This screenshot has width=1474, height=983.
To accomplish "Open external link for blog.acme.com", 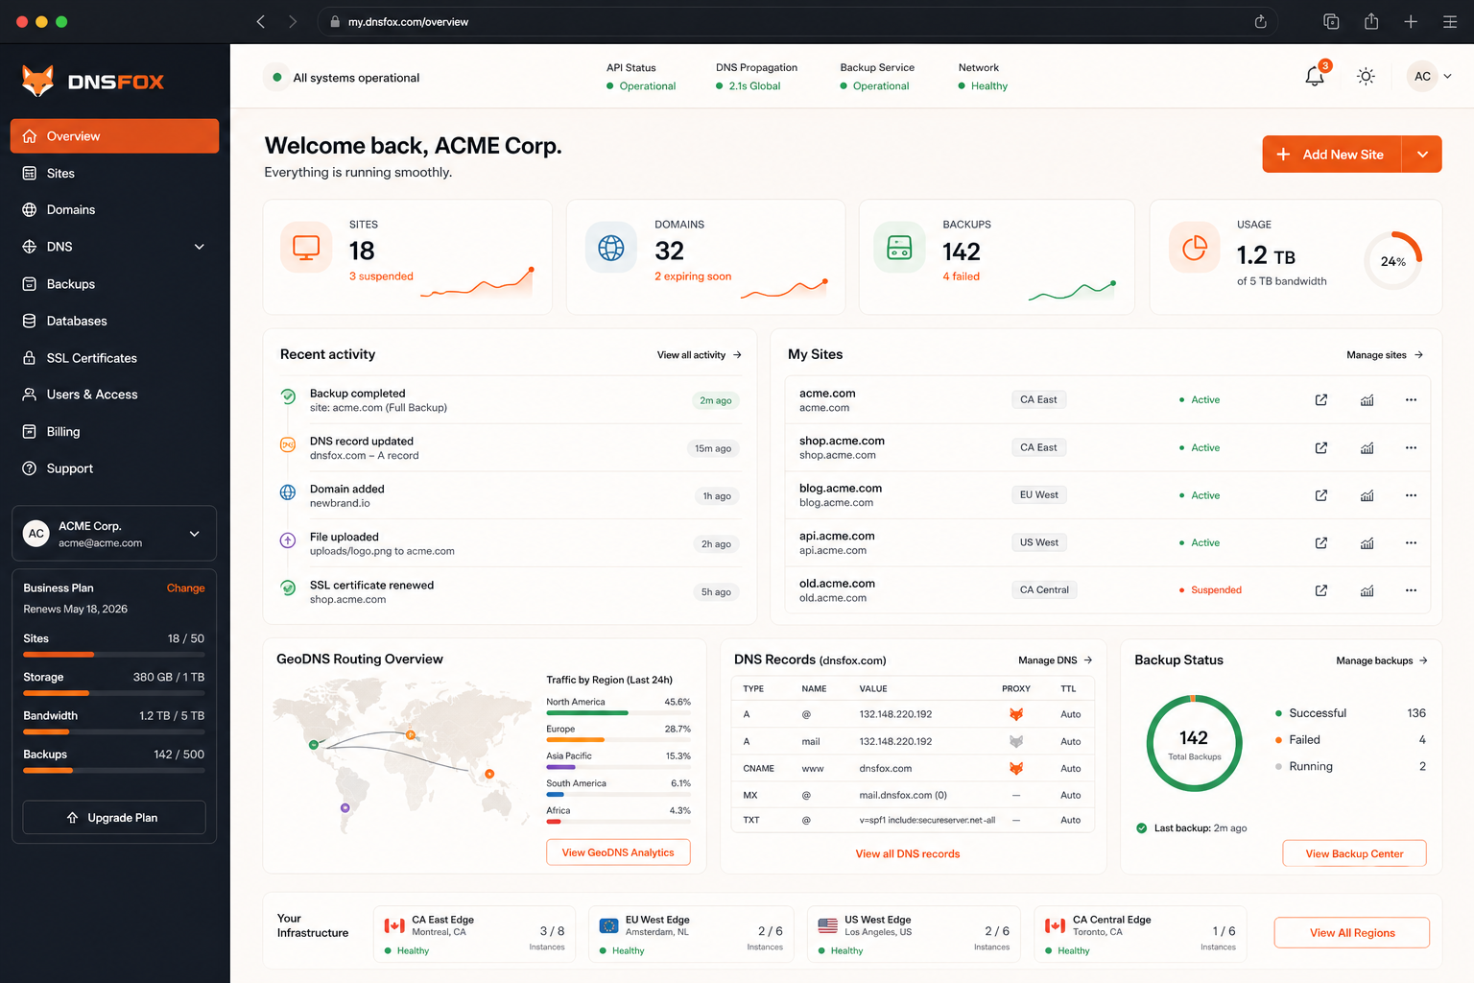I will [1321, 495].
